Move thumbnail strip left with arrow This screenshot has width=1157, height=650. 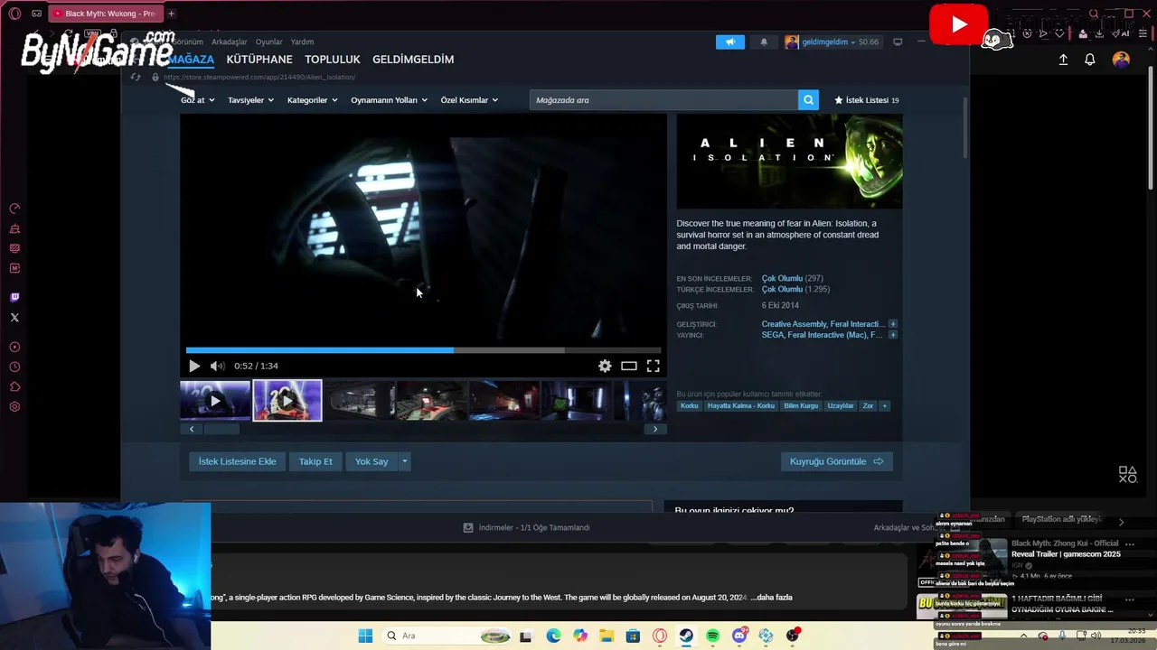(192, 429)
